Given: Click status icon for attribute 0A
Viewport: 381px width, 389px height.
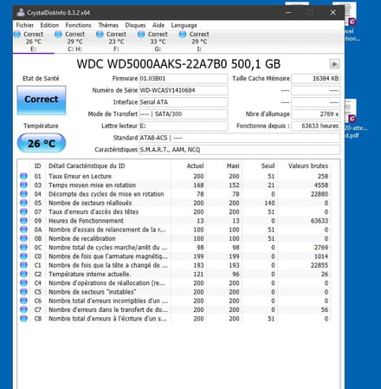Looking at the screenshot, I should tap(23, 230).
